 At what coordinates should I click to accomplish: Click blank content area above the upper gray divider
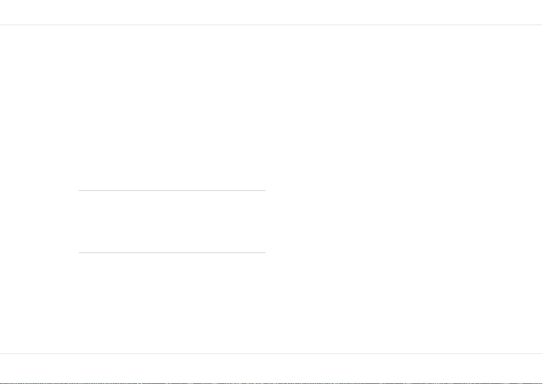coord(172,108)
